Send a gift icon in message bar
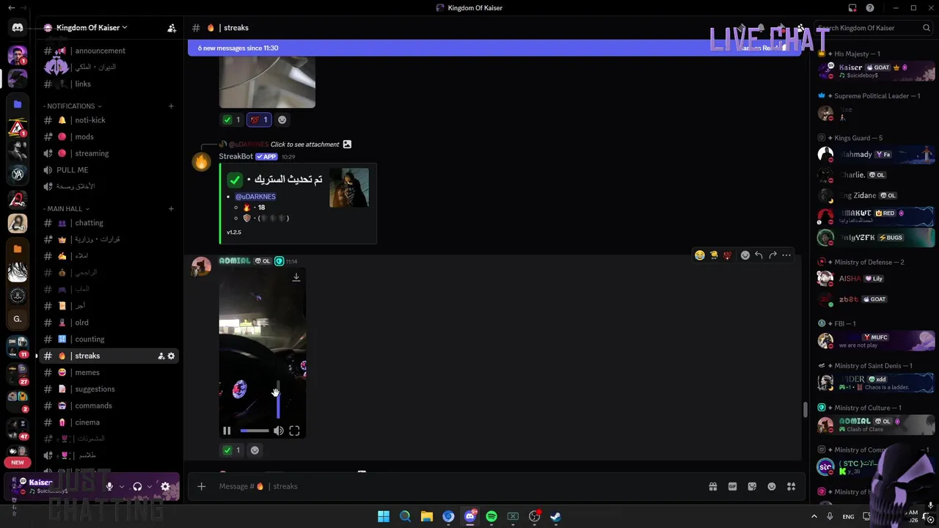Image resolution: width=939 pixels, height=528 pixels. [712, 486]
